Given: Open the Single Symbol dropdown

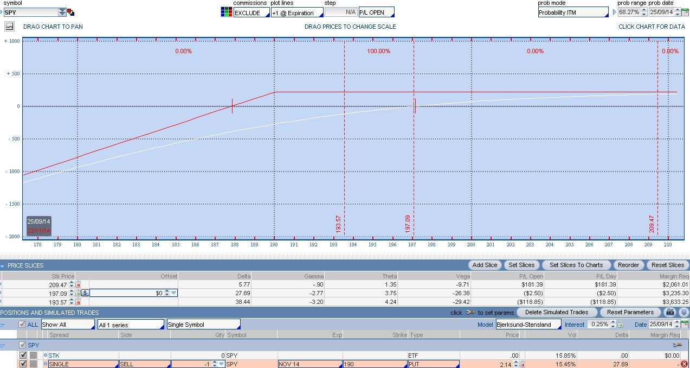Looking at the screenshot, I should 203,324.
